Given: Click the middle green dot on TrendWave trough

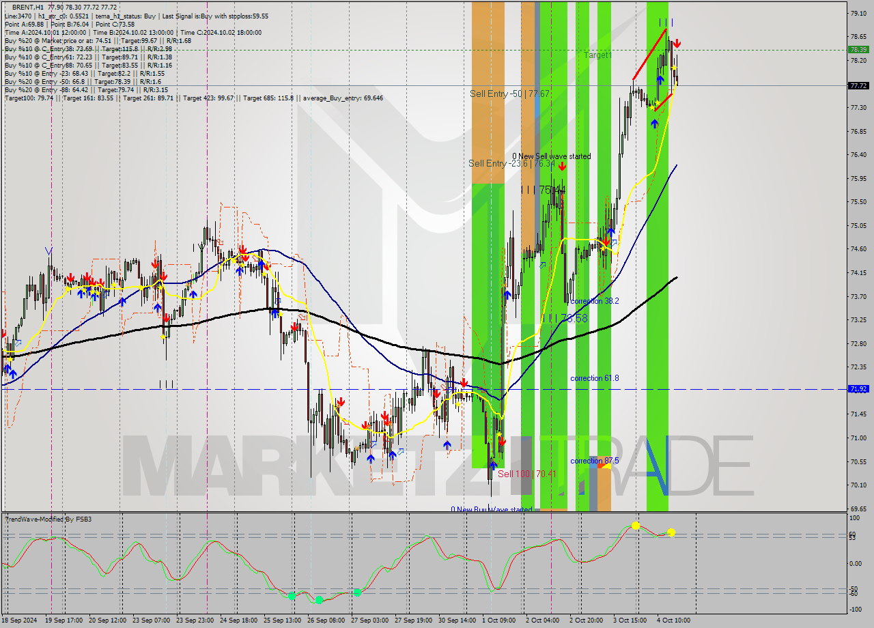Looking at the screenshot, I should pyautogui.click(x=319, y=600).
